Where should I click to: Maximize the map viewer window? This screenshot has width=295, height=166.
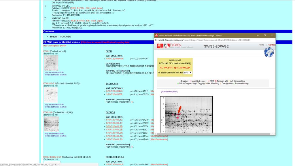pyautogui.click(x=265, y=35)
